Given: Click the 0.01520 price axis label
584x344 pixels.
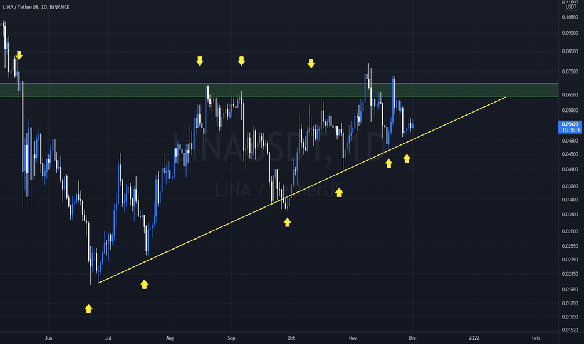Looking at the screenshot, I should (x=570, y=330).
